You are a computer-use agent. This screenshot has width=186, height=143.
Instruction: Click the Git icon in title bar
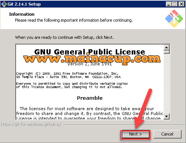pyautogui.click(x=4, y=4)
